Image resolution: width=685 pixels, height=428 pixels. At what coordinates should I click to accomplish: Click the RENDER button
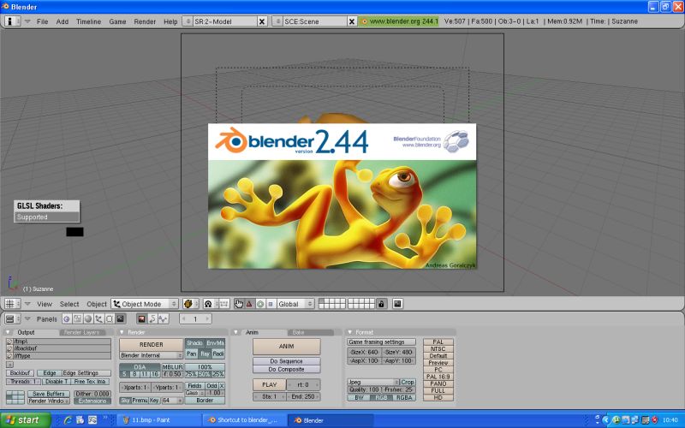pos(152,345)
